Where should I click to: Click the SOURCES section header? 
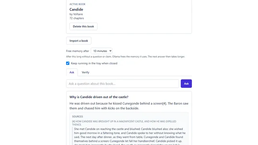[x=77, y=116]
